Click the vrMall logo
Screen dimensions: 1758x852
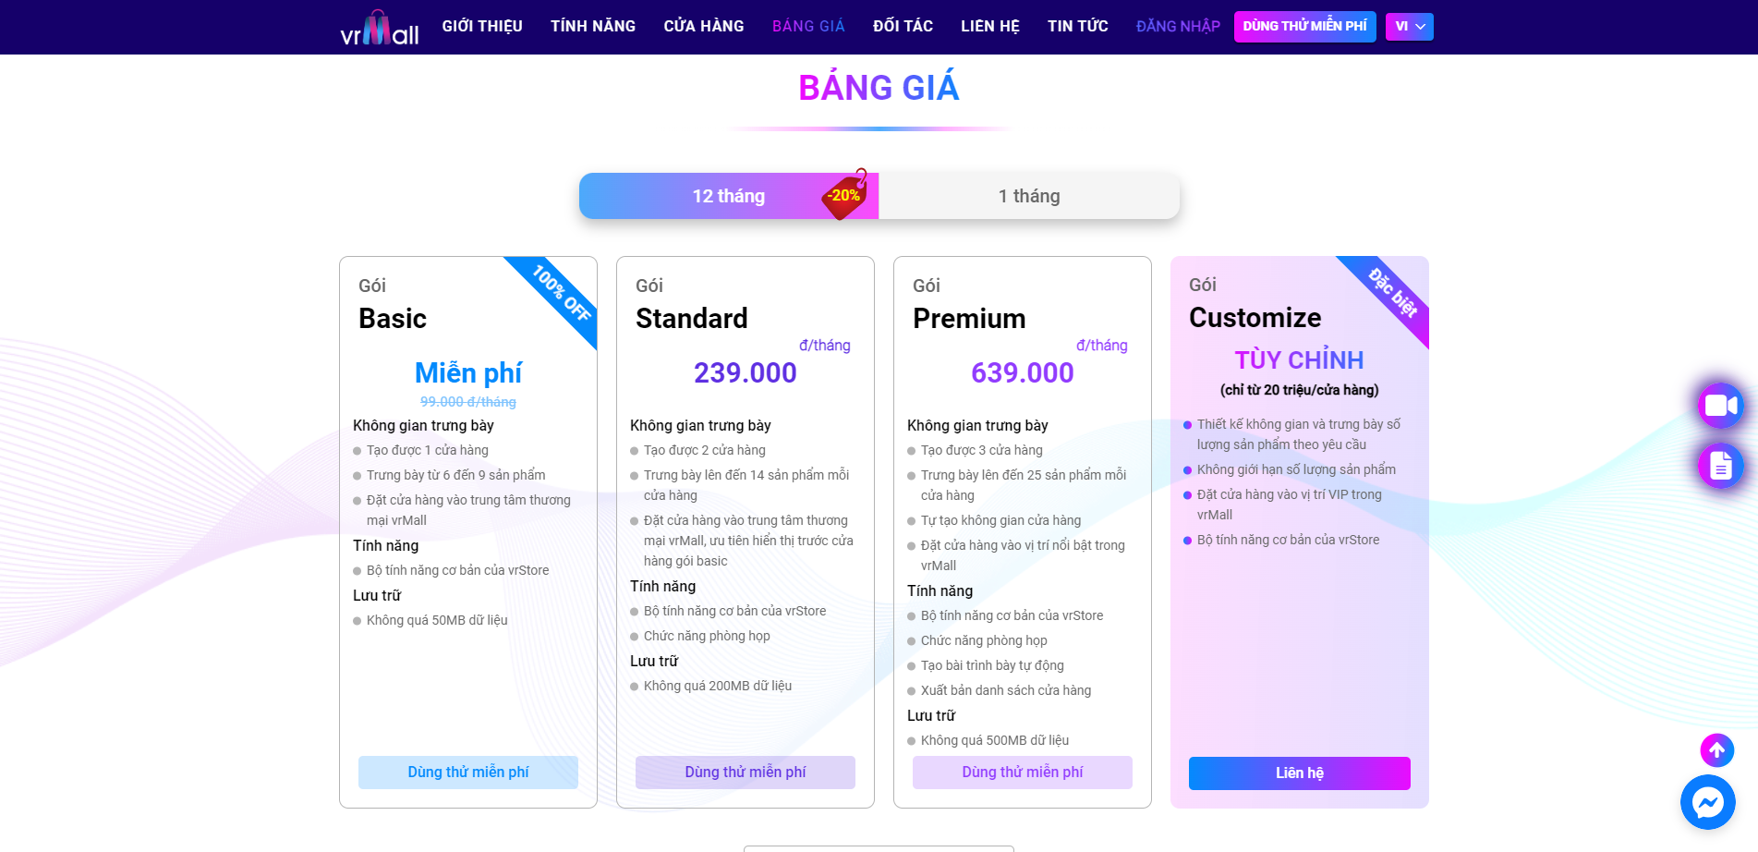(380, 28)
